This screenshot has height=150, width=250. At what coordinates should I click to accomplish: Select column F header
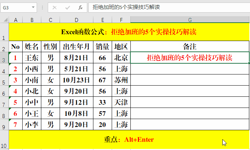(121, 20)
